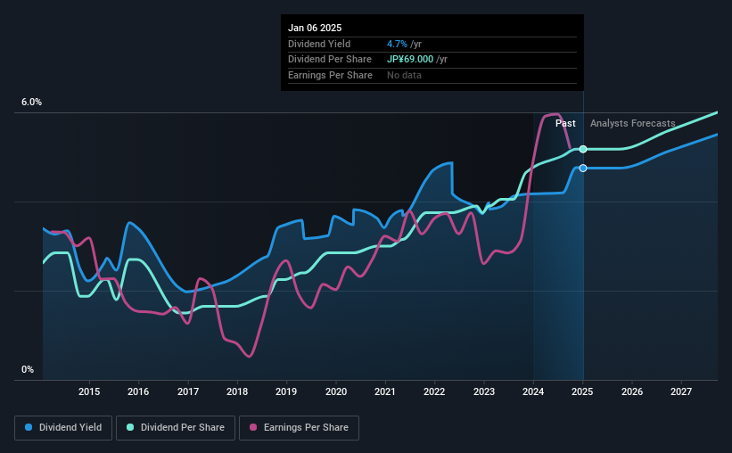Click the 'Dividend Per Share' row label in tooltip
732x453 pixels.
tap(330, 60)
